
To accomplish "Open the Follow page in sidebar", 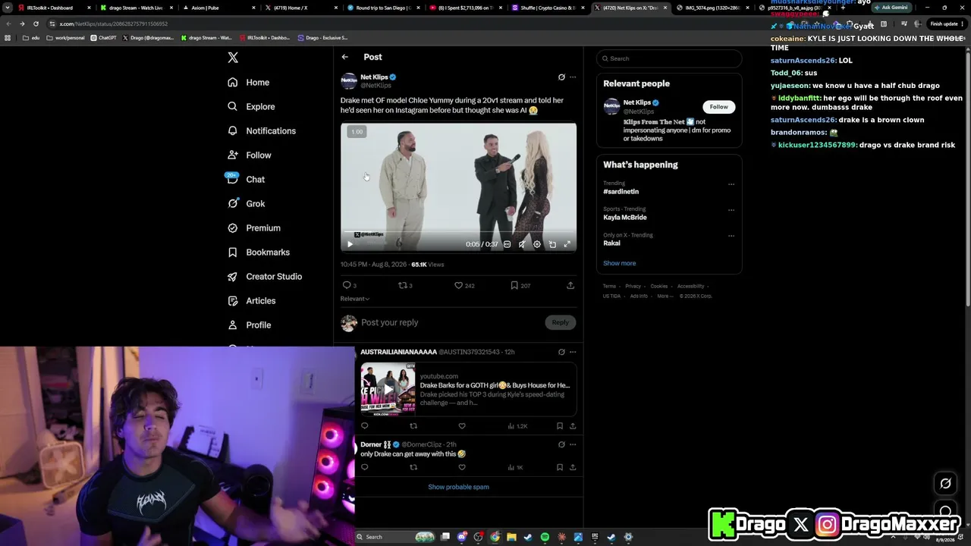I will 249,155.
